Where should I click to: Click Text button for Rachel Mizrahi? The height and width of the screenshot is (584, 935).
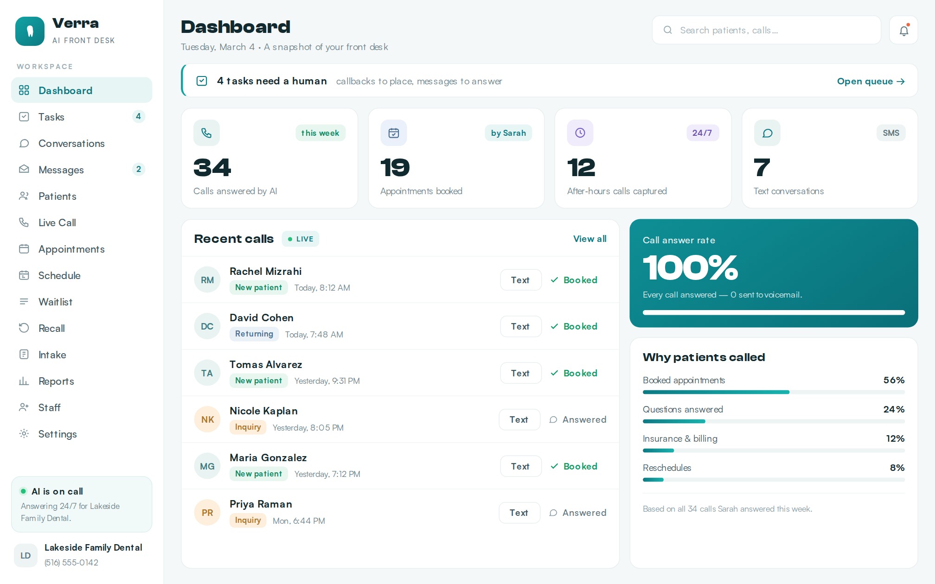click(x=521, y=280)
